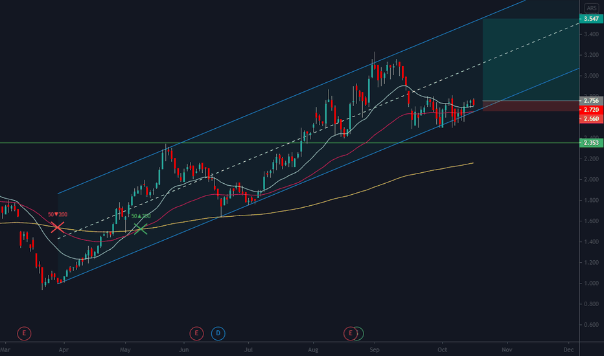604x356 pixels.
Task: Open the earnings E marker before September
Action: (350, 333)
